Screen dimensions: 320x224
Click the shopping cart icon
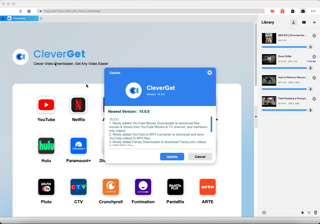click(272, 11)
